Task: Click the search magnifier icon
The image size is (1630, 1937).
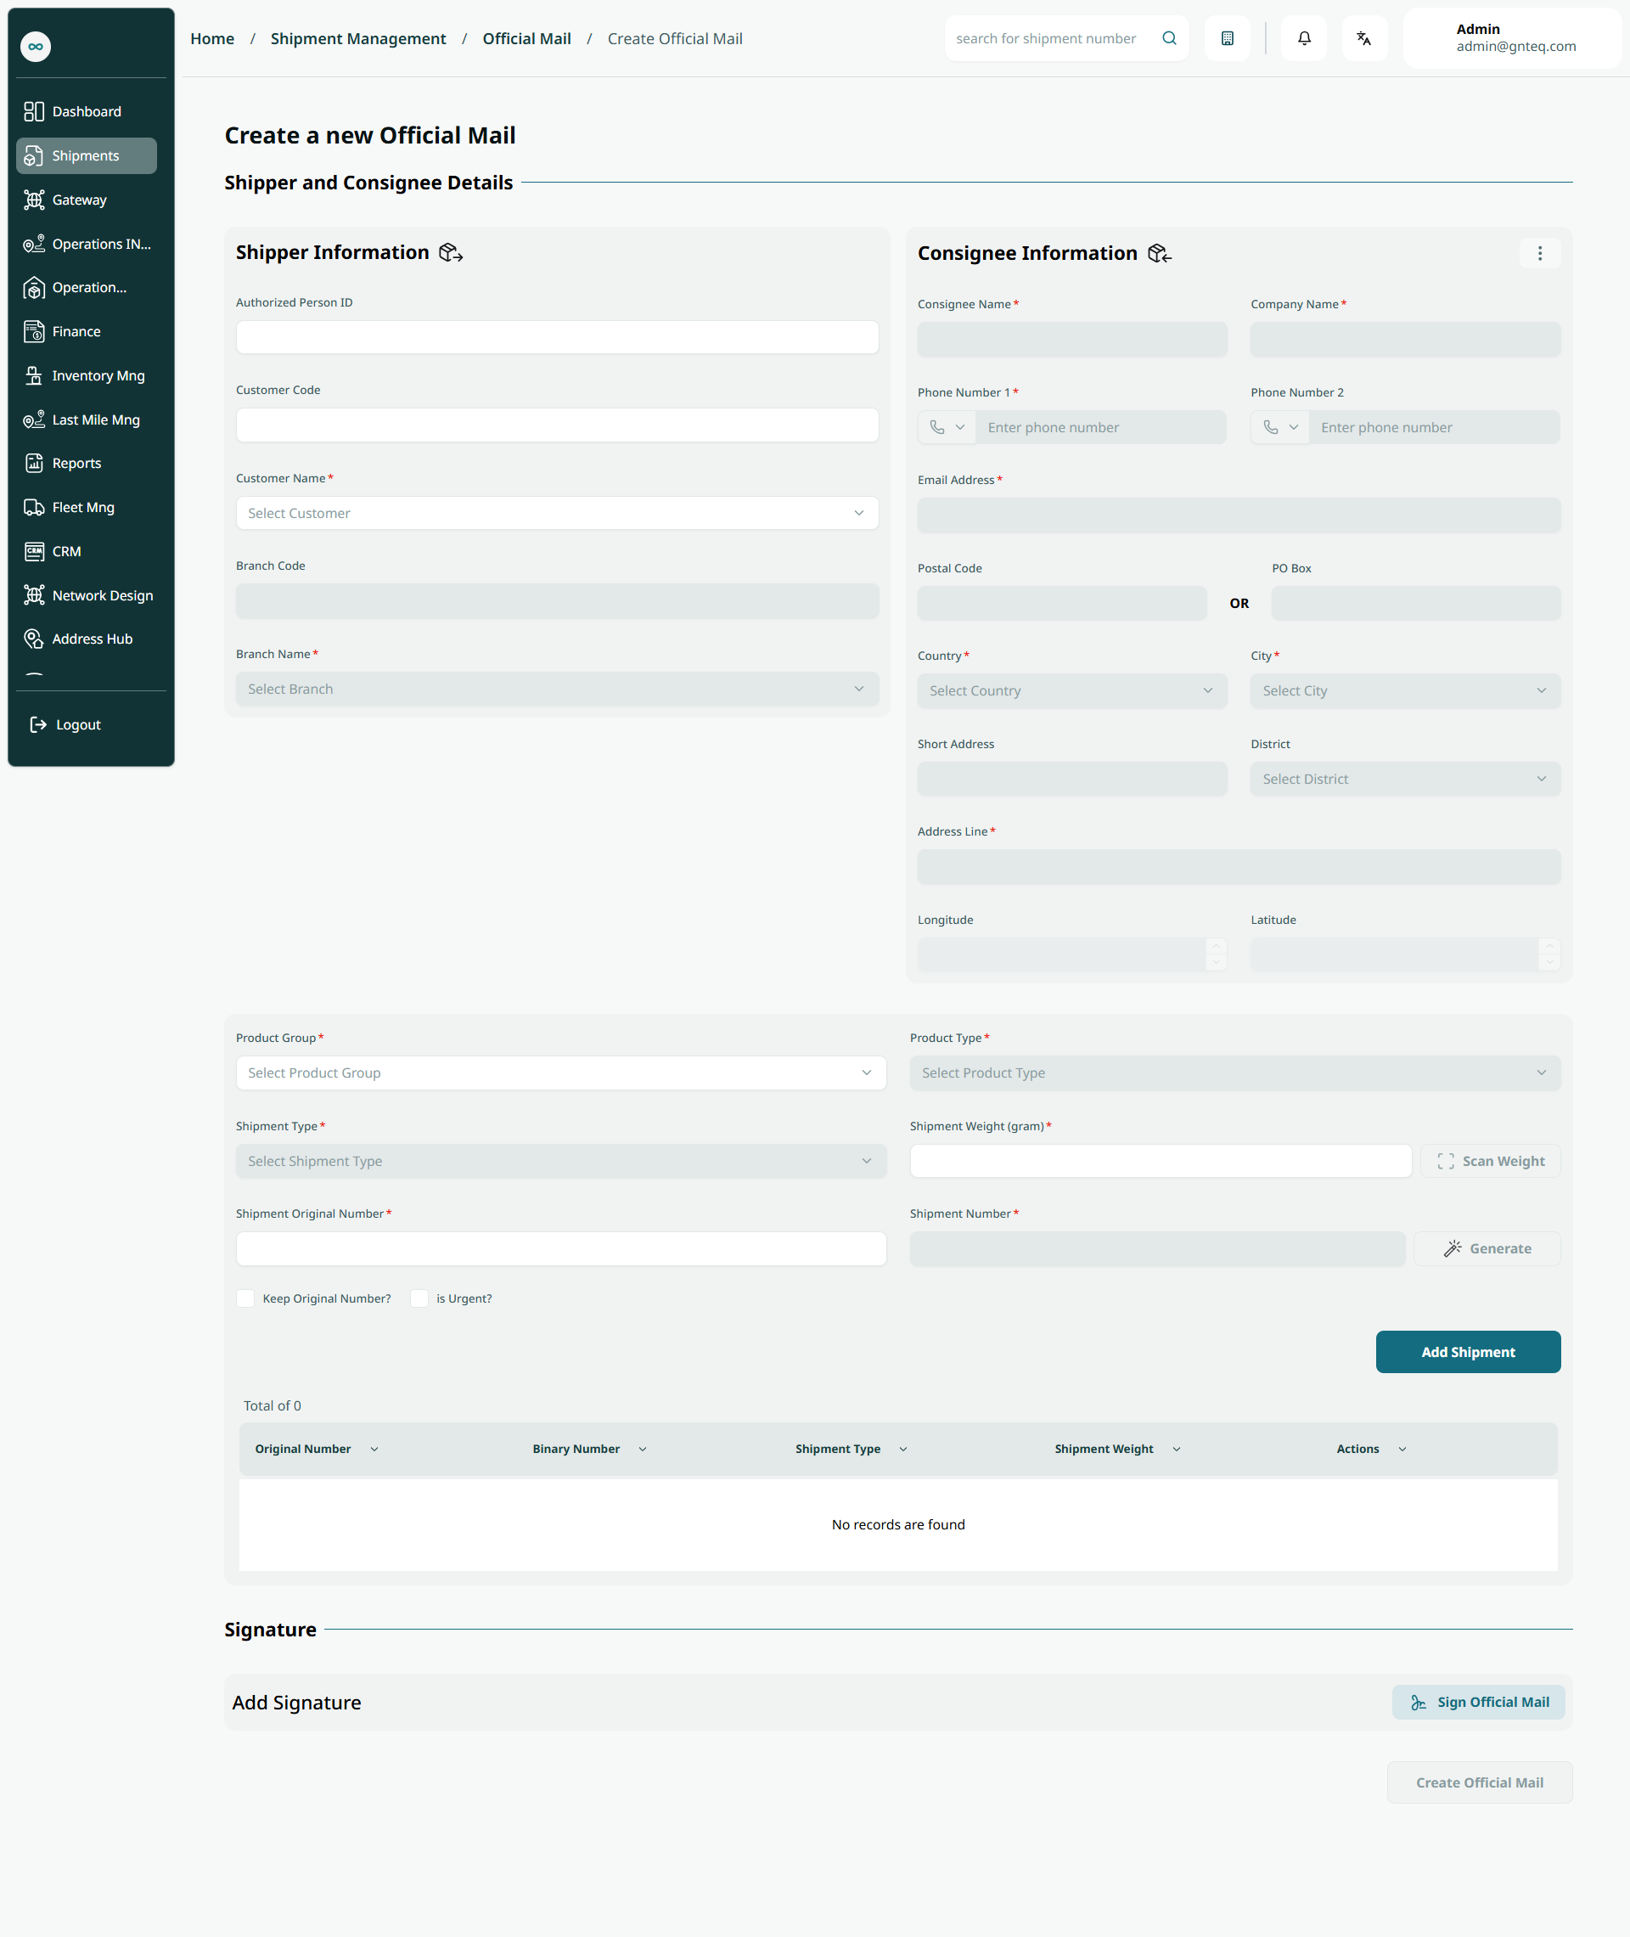Action: coord(1169,38)
